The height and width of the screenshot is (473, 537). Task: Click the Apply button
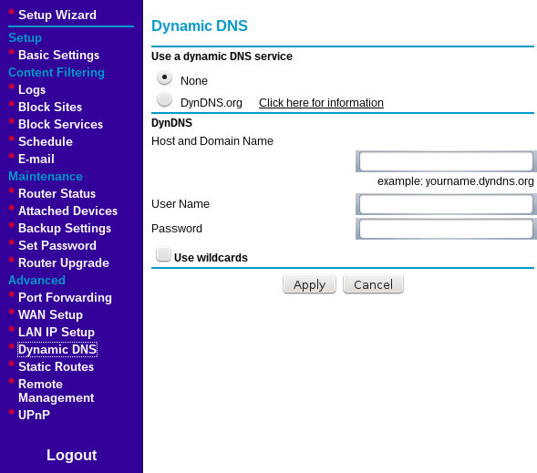[x=309, y=284]
